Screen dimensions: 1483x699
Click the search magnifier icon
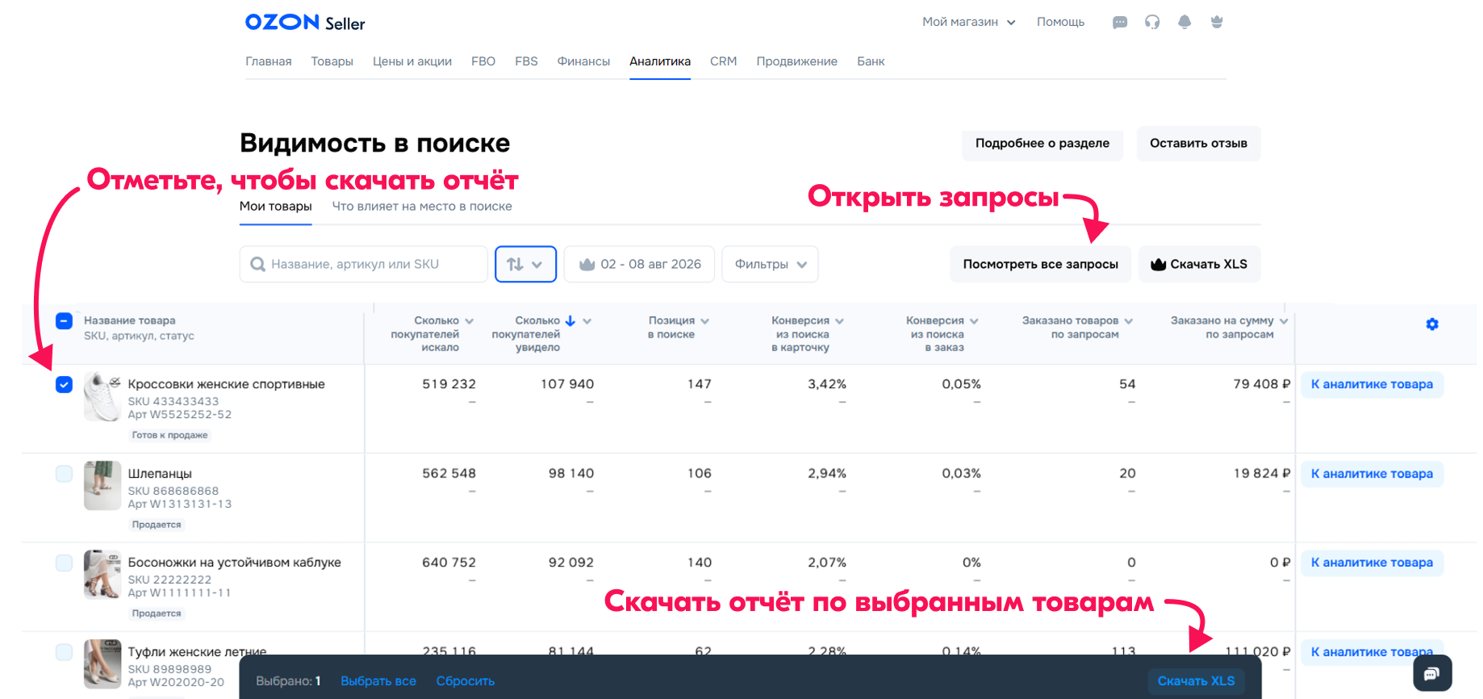pos(258,264)
